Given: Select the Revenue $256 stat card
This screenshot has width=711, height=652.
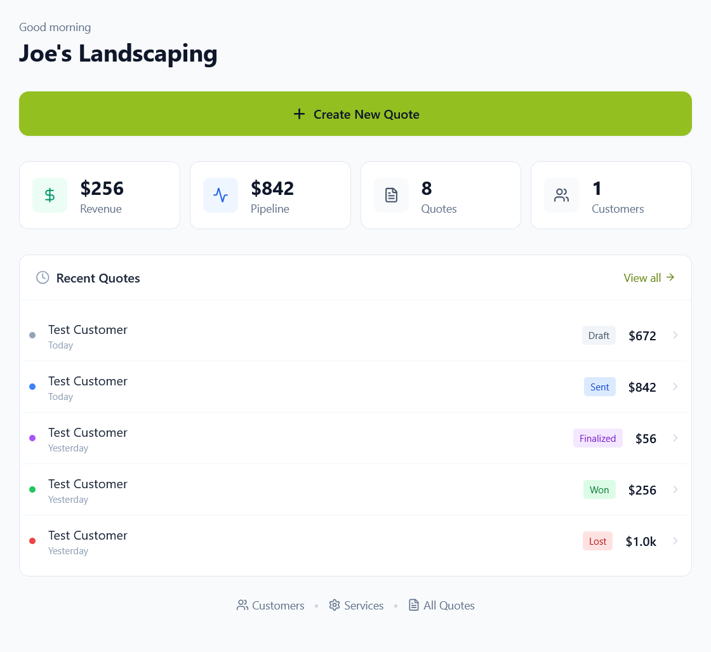Looking at the screenshot, I should pos(100,196).
